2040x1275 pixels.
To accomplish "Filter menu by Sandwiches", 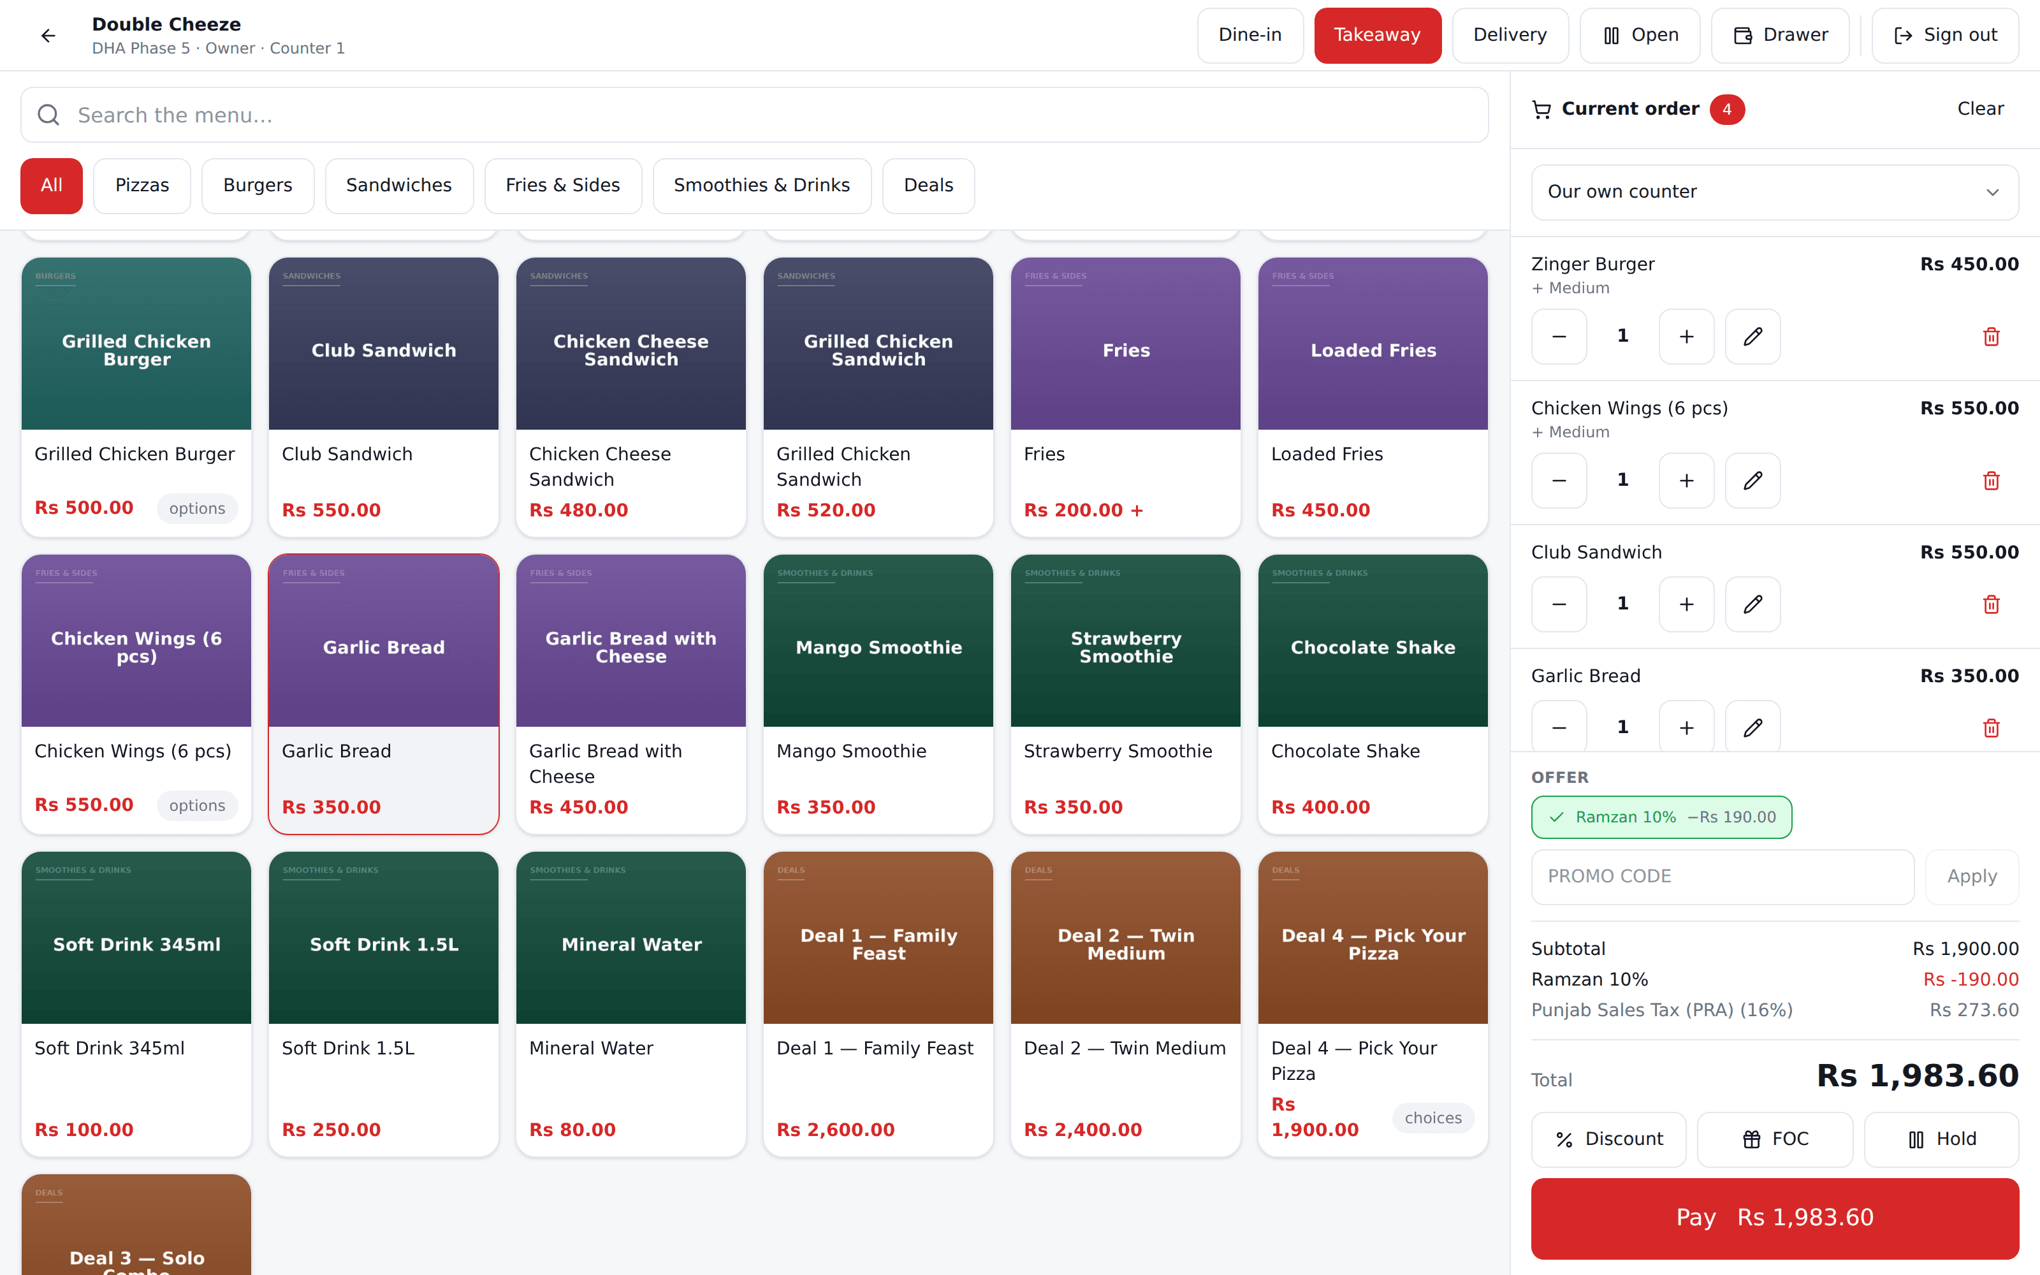I will pyautogui.click(x=398, y=186).
